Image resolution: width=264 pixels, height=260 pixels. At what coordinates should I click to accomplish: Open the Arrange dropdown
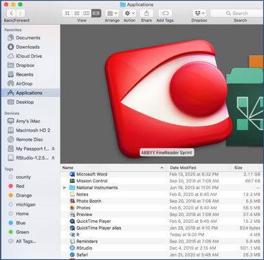[112, 13]
